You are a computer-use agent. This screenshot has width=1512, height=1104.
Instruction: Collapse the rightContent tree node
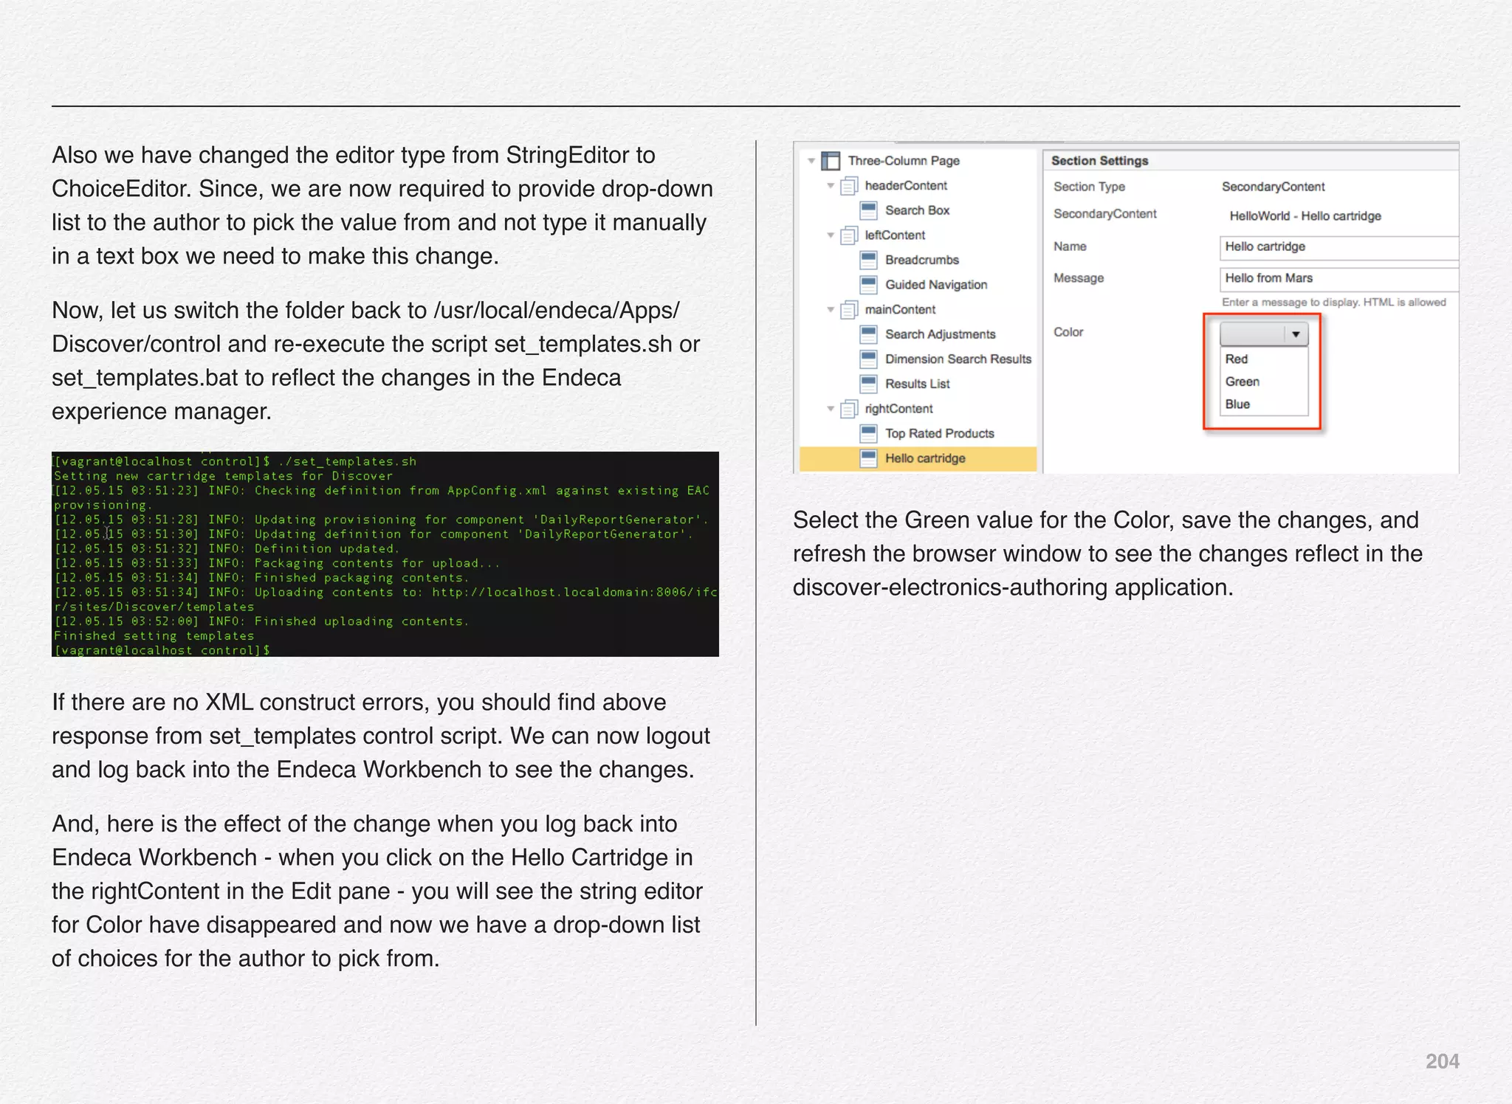click(831, 409)
